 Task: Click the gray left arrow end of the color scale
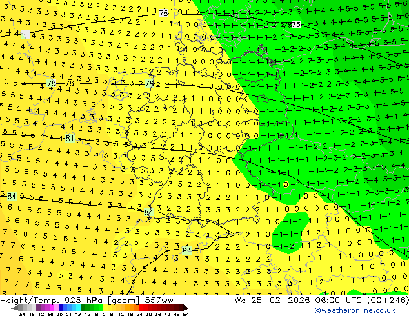15,308
